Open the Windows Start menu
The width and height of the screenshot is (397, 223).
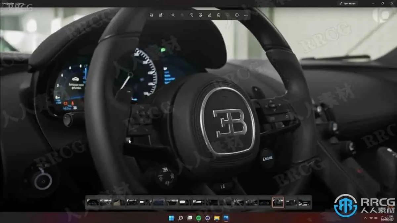coord(171,218)
